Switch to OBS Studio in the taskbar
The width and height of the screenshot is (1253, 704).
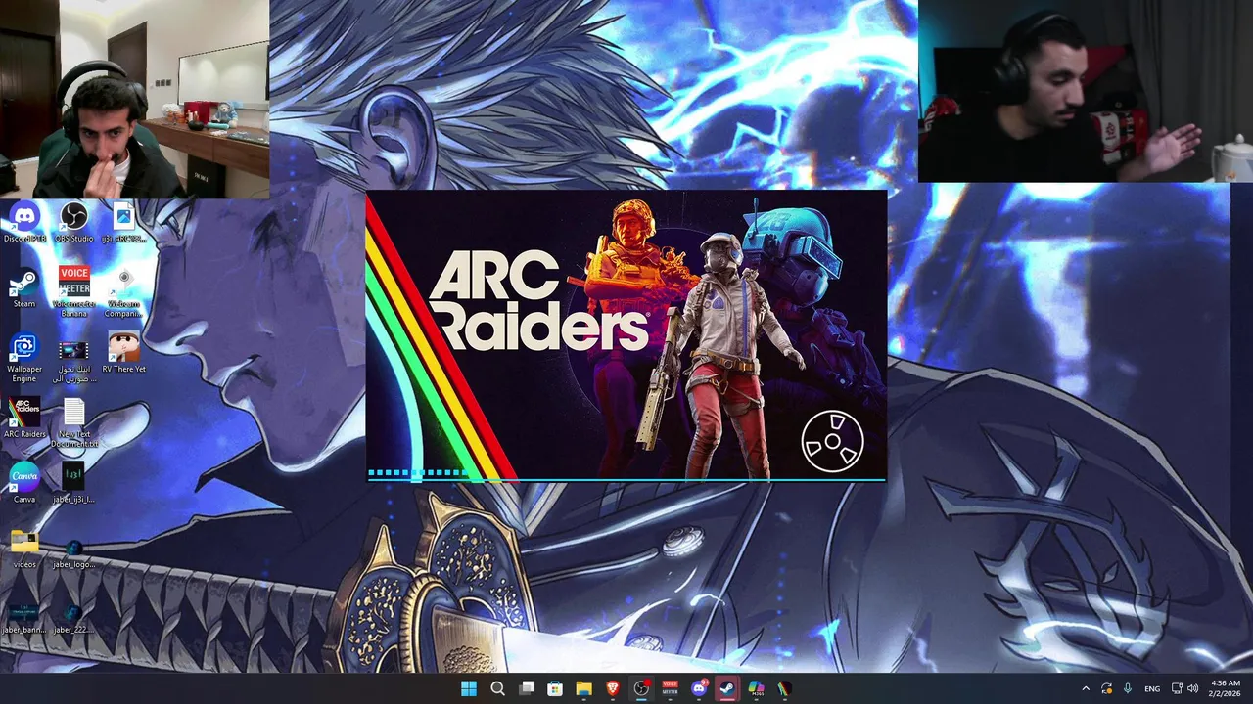641,688
